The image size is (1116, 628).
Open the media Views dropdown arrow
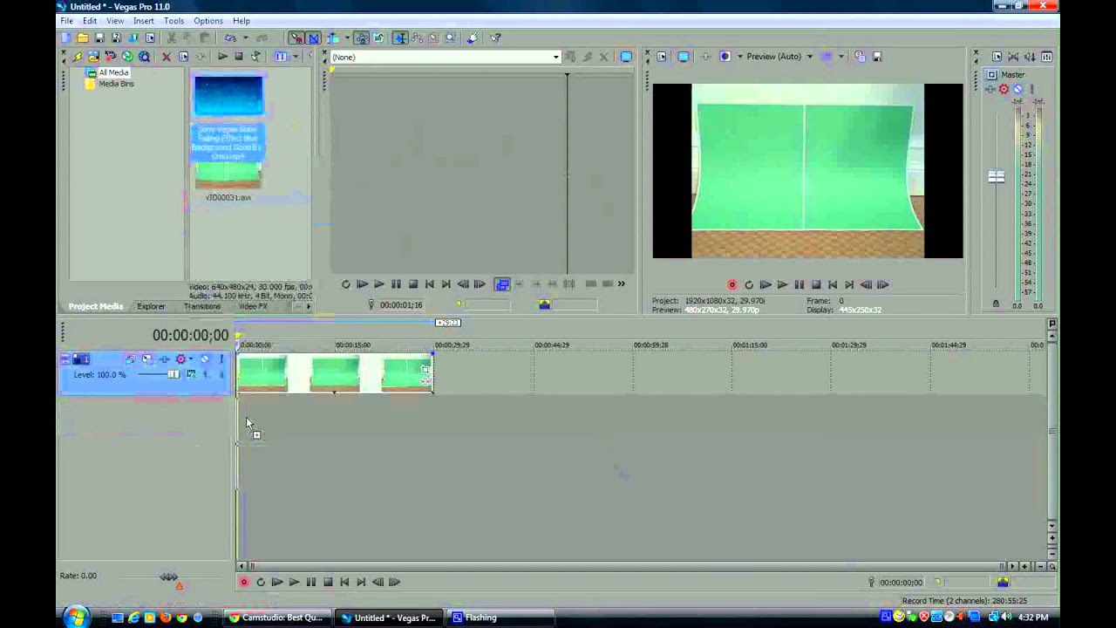point(294,57)
